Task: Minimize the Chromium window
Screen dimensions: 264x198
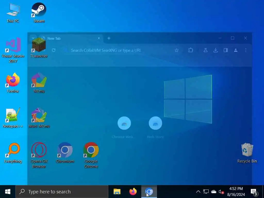Action: pyautogui.click(x=220, y=38)
